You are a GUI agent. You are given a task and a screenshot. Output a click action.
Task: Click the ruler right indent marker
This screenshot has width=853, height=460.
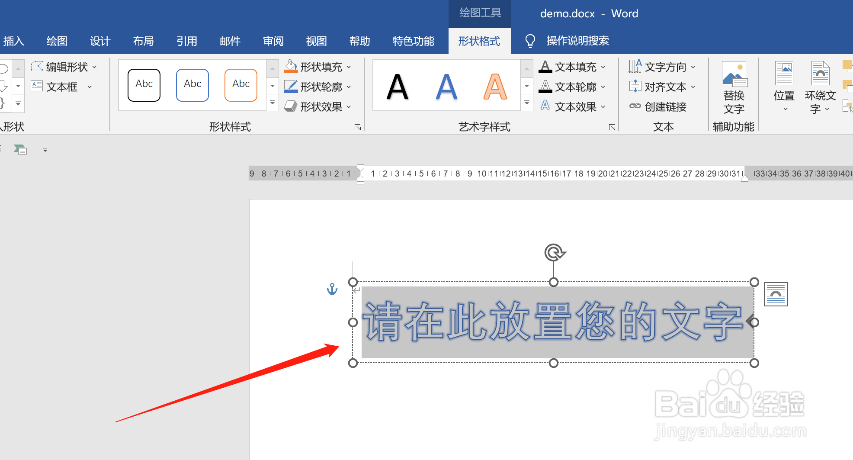pyautogui.click(x=744, y=178)
